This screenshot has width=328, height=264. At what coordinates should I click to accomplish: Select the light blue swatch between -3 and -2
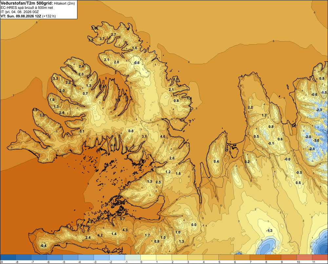(102, 257)
